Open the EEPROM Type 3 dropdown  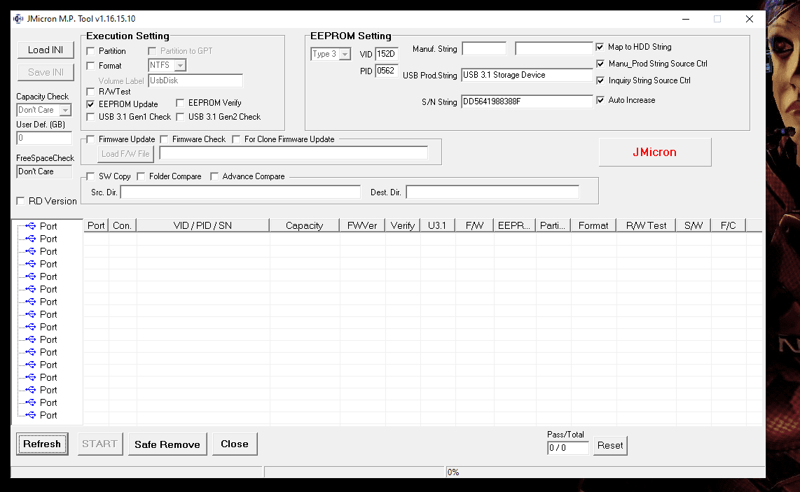point(345,54)
